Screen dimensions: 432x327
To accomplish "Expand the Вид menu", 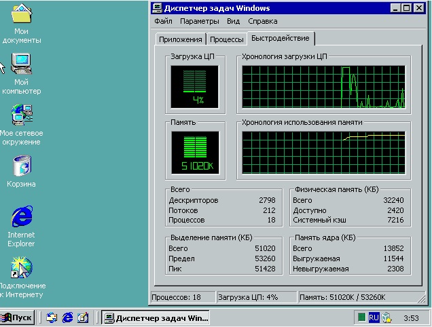I will 234,22.
